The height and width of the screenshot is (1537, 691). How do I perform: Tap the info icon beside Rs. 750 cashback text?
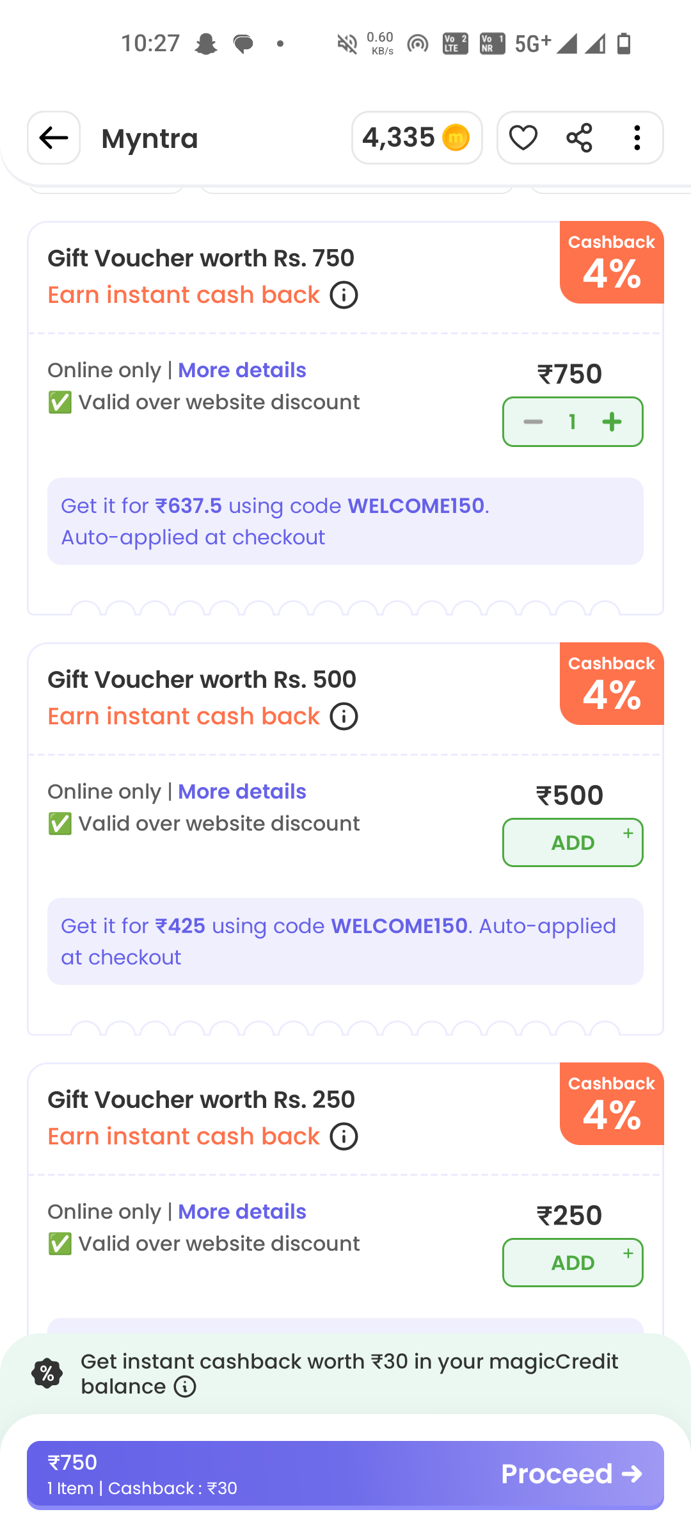tap(344, 295)
